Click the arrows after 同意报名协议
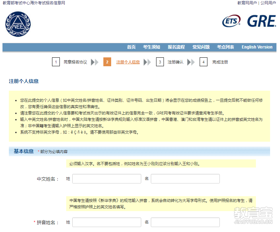 point(95,62)
